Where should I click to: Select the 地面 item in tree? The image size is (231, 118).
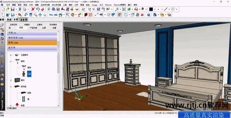[x=29, y=93]
